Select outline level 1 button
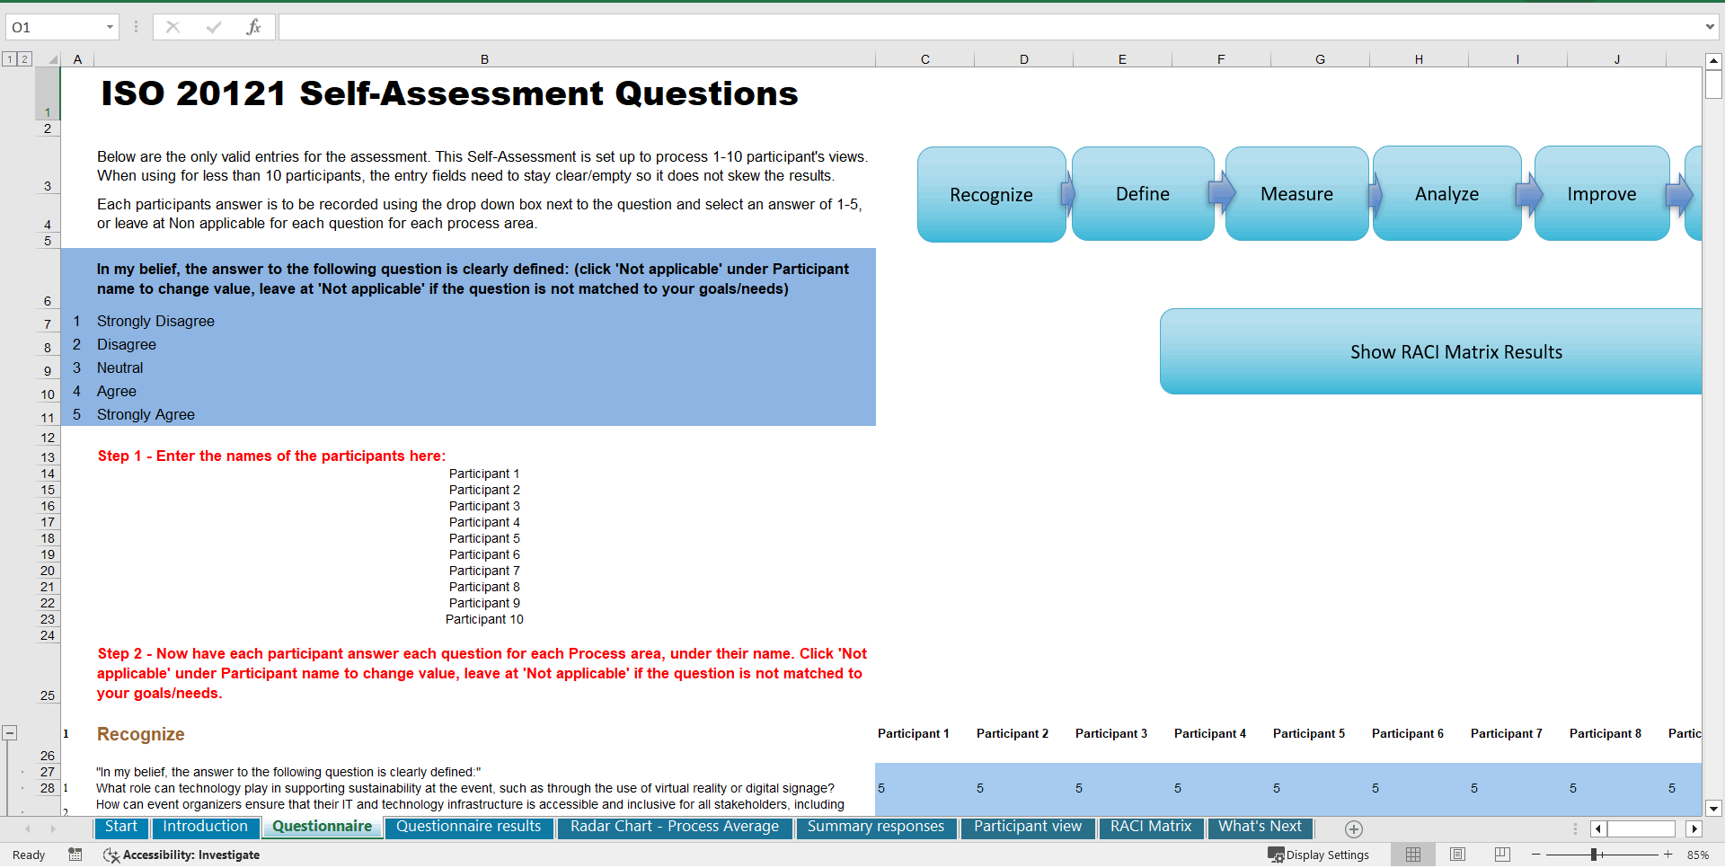 (x=9, y=59)
